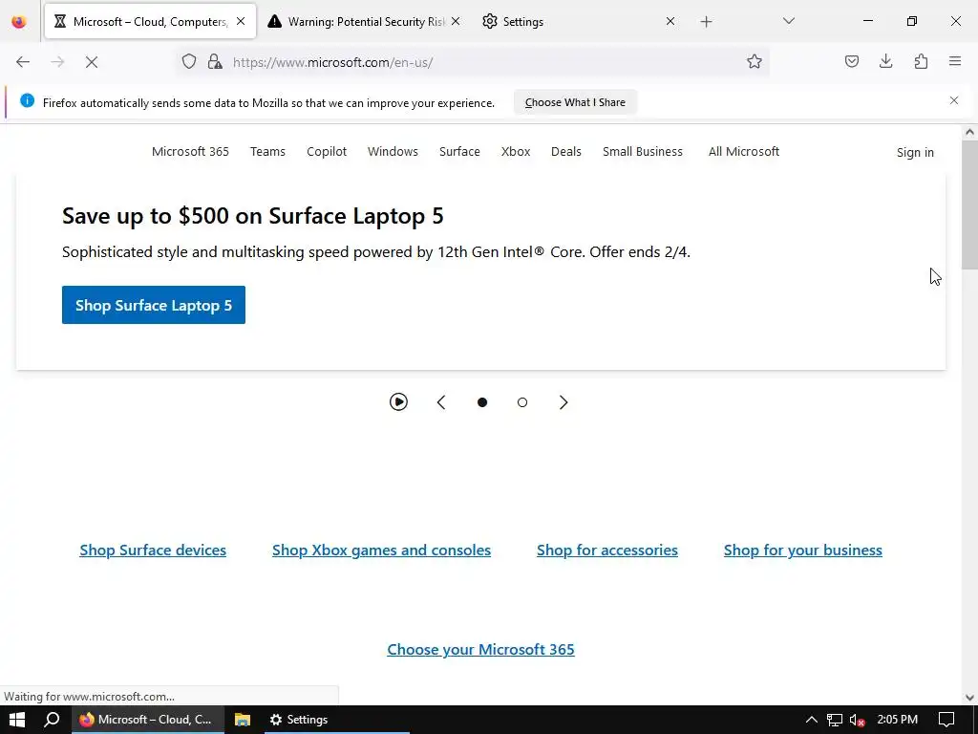Click the muted volume tray icon
This screenshot has width=978, height=734.
pos(857,721)
